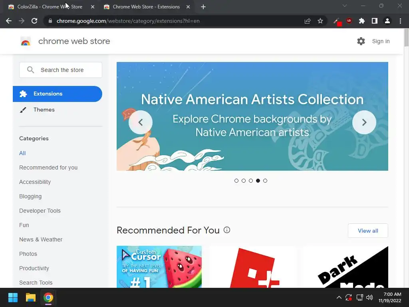Open the volume control in tray
Viewport: 409px width, 307px height.
tap(369, 297)
